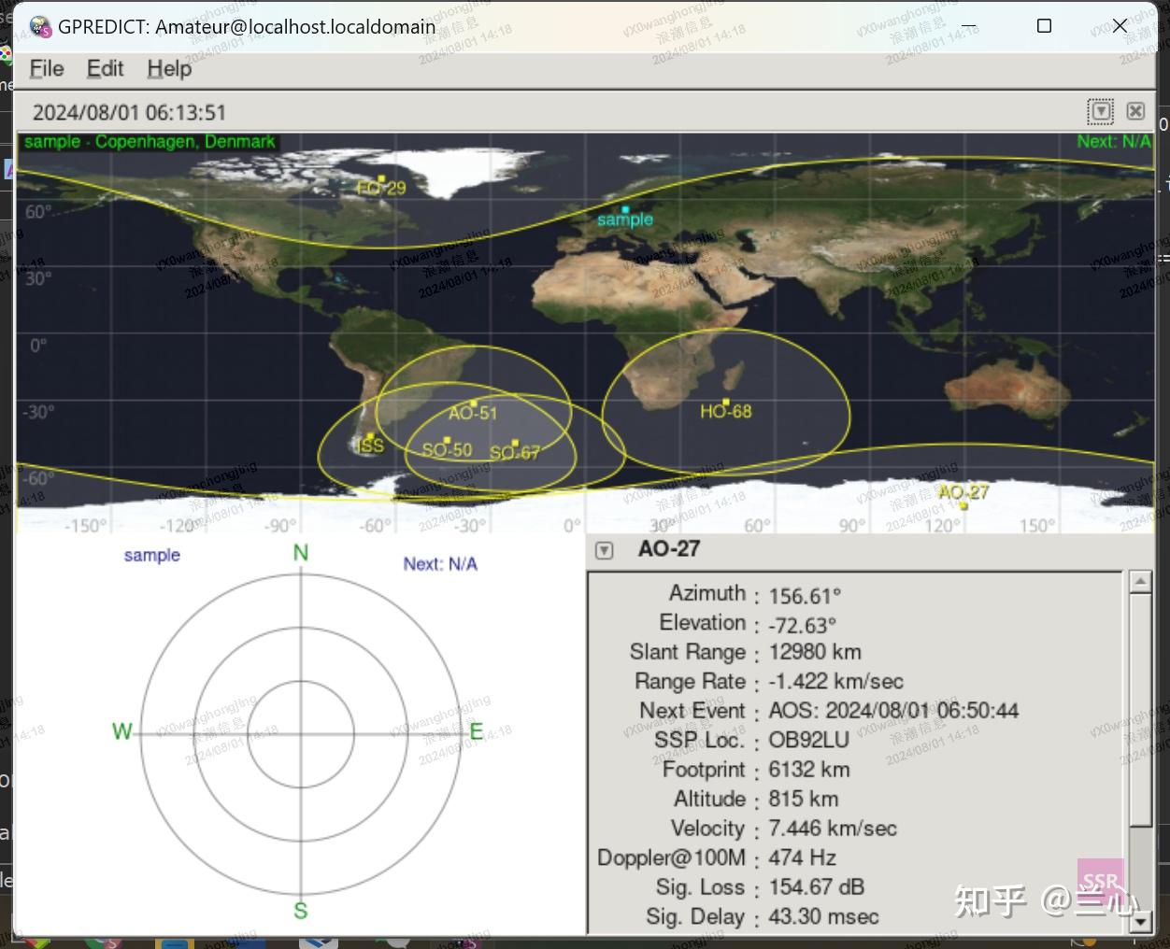Click the Gpredict application icon in title bar
The image size is (1170, 949).
click(38, 26)
